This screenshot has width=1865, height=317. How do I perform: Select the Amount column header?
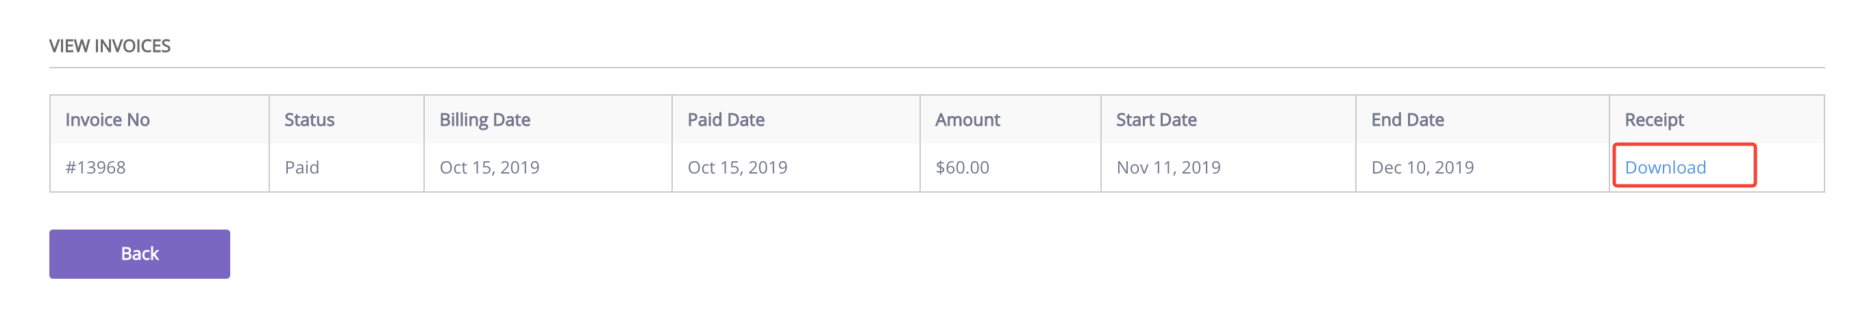pyautogui.click(x=967, y=120)
